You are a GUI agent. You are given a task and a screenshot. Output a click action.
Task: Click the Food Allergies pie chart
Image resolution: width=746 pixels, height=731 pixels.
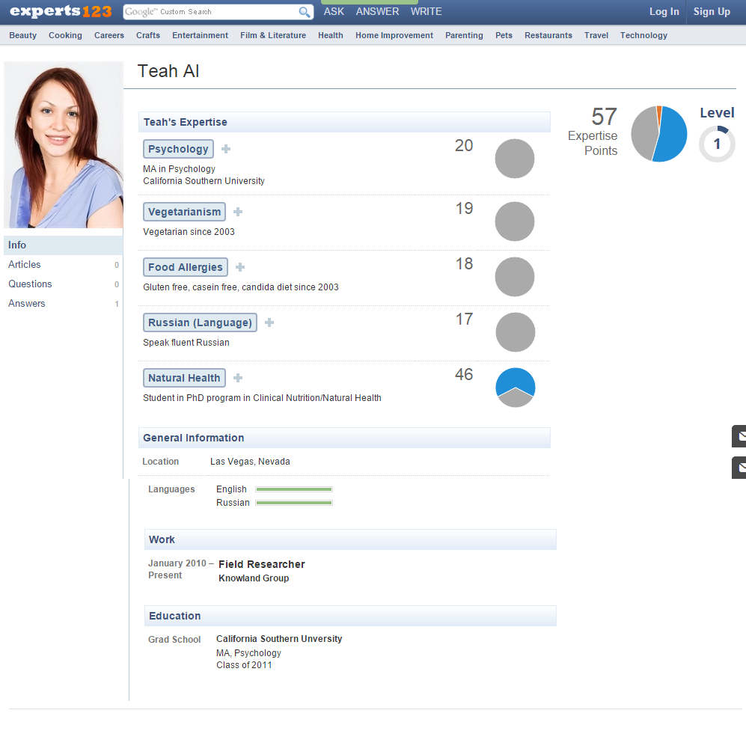click(x=515, y=277)
